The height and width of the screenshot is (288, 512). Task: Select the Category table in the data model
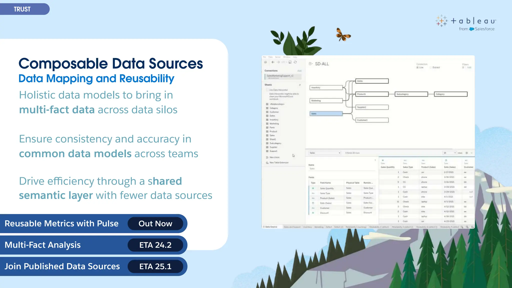[x=450, y=94]
